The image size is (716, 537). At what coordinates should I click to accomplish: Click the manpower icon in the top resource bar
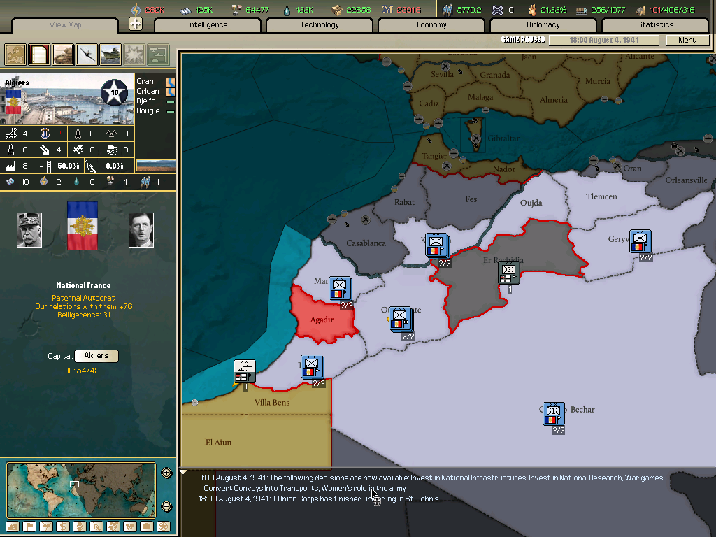coord(446,9)
